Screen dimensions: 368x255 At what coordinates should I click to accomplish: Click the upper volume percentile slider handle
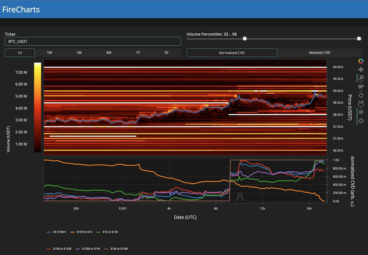359,39
